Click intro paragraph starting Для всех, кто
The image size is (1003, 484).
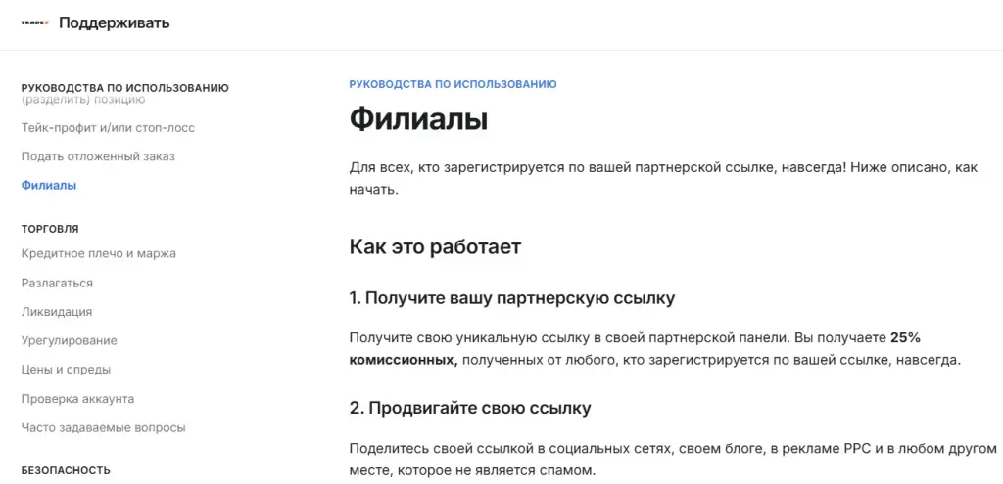tap(665, 178)
